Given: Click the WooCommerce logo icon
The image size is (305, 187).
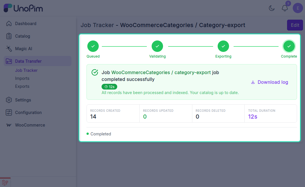Looking at the screenshot, I should (9, 125).
